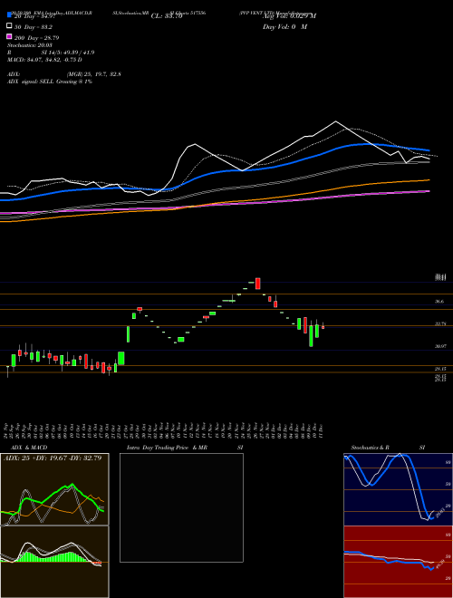Click the blue 20 Day EMA legend swatch
This screenshot has height=598, width=453.
click(x=9, y=15)
